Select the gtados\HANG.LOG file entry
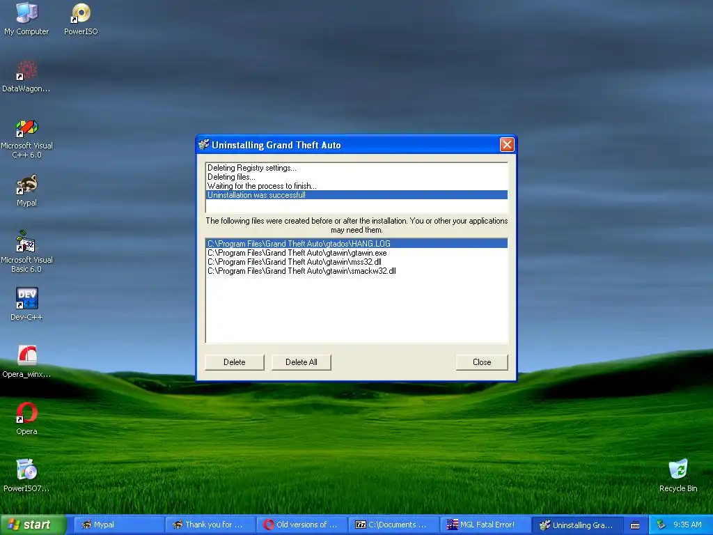This screenshot has height=535, width=713. coord(356,243)
